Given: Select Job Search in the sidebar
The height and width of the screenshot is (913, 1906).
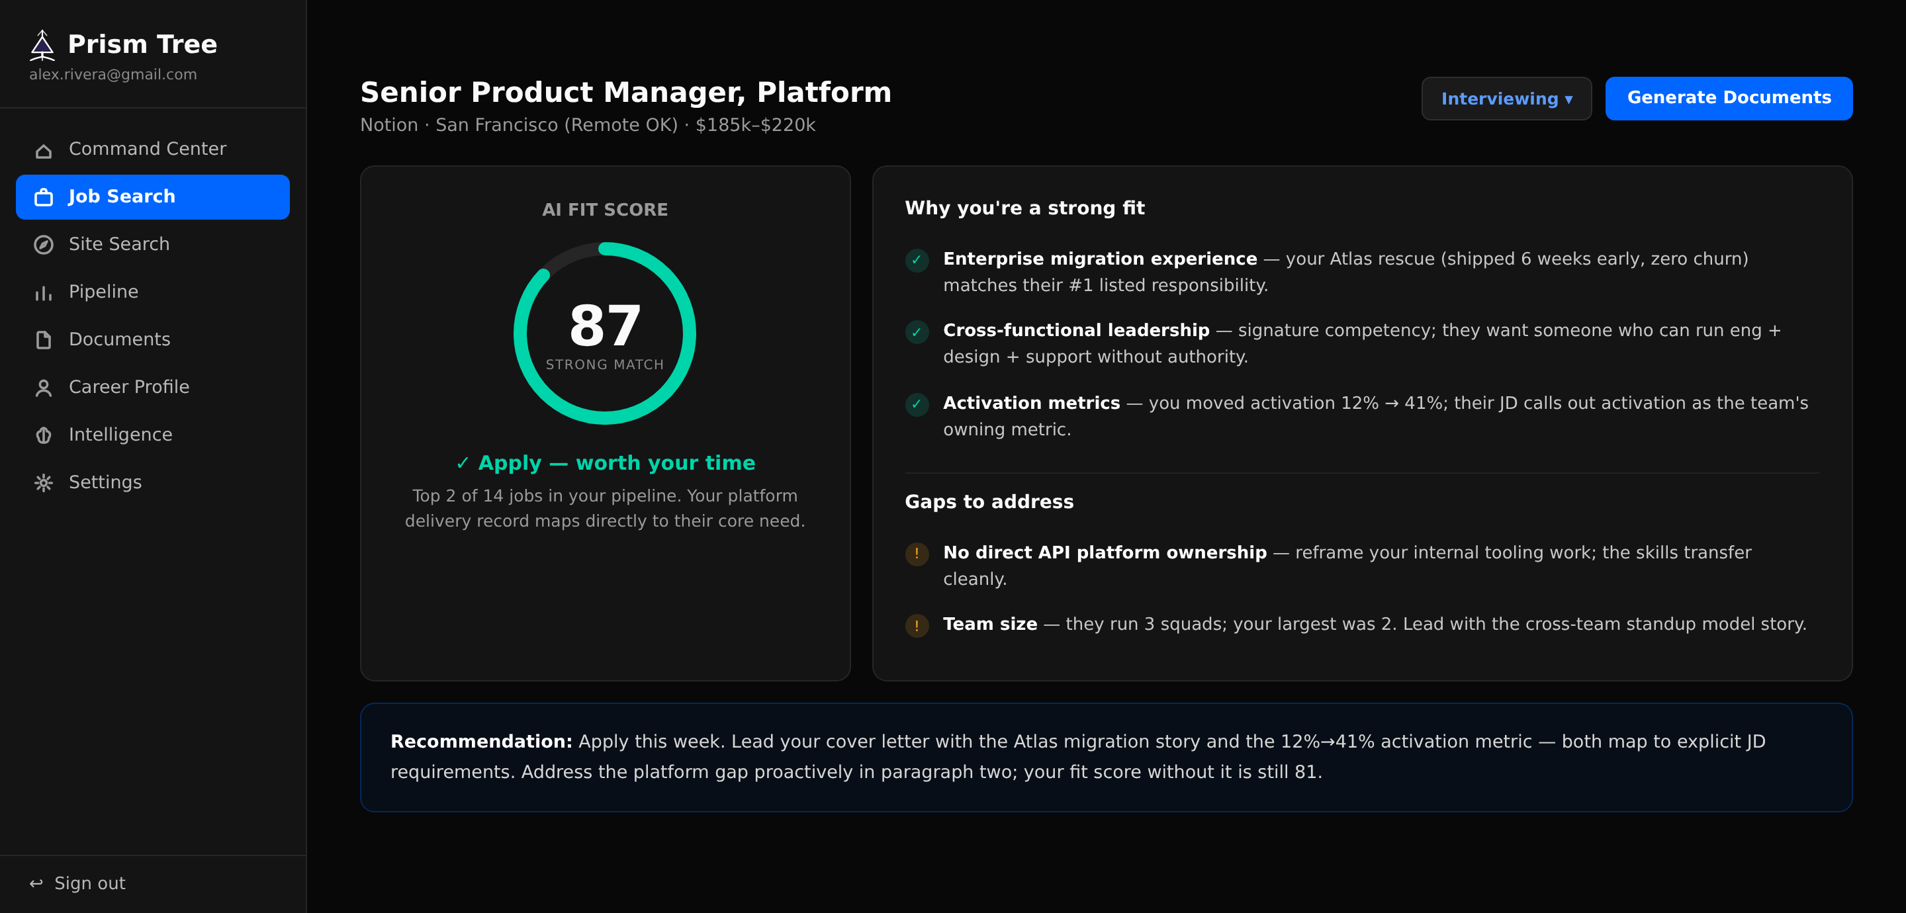Looking at the screenshot, I should tap(152, 196).
